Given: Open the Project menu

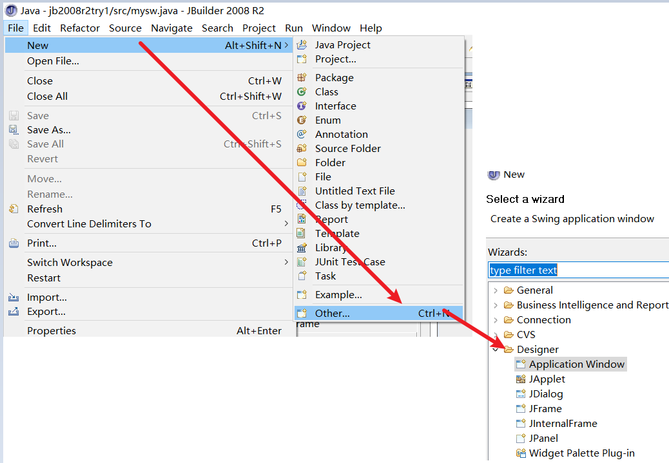Looking at the screenshot, I should point(259,28).
